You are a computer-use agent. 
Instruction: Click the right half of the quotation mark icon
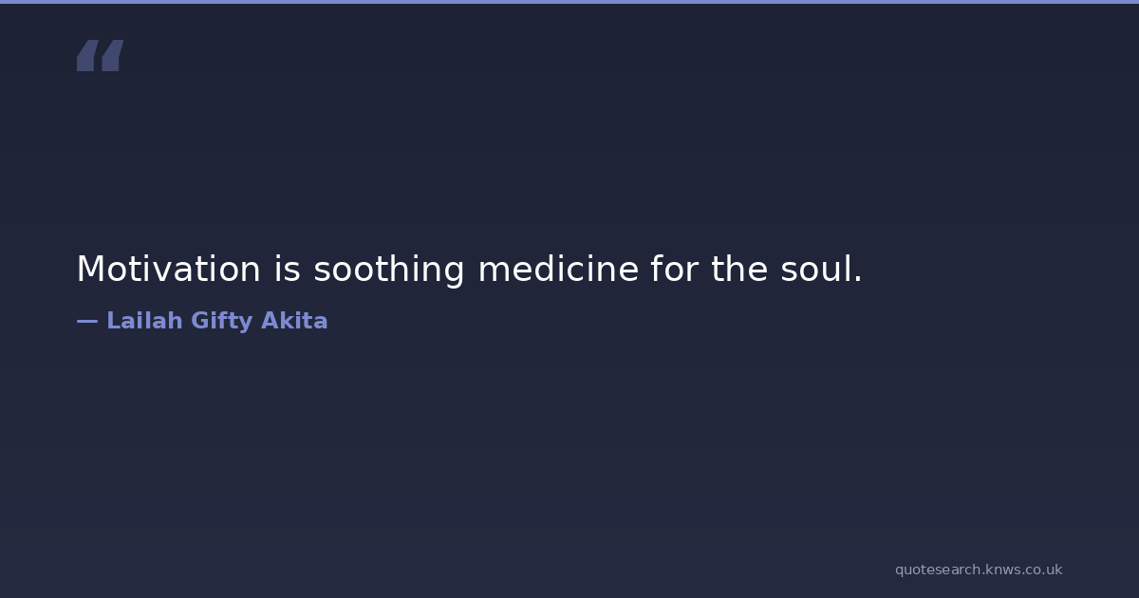112,55
